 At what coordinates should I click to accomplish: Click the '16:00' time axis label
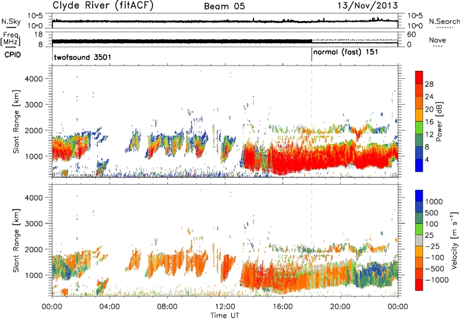282,307
